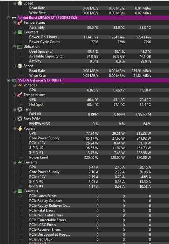This screenshot has width=169, height=244.
Task: Collapse the Fans PWM group
Action: tap(14, 119)
